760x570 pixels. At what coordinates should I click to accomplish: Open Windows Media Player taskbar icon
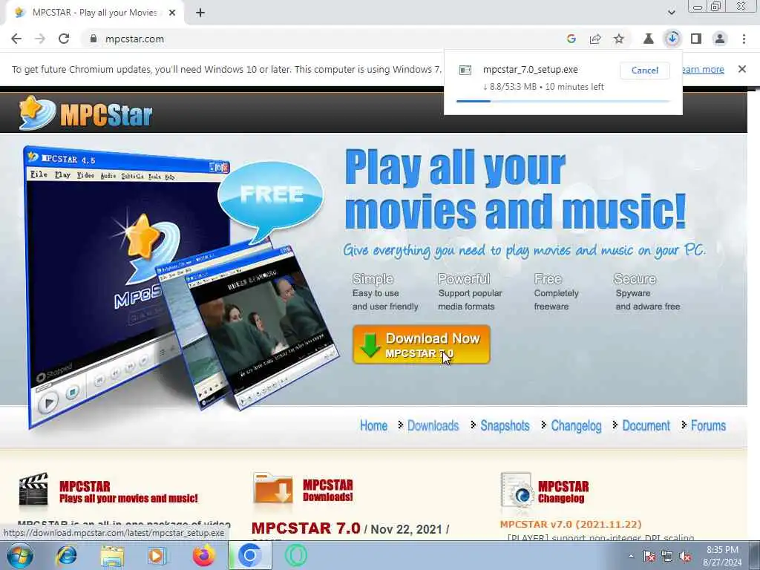point(157,555)
